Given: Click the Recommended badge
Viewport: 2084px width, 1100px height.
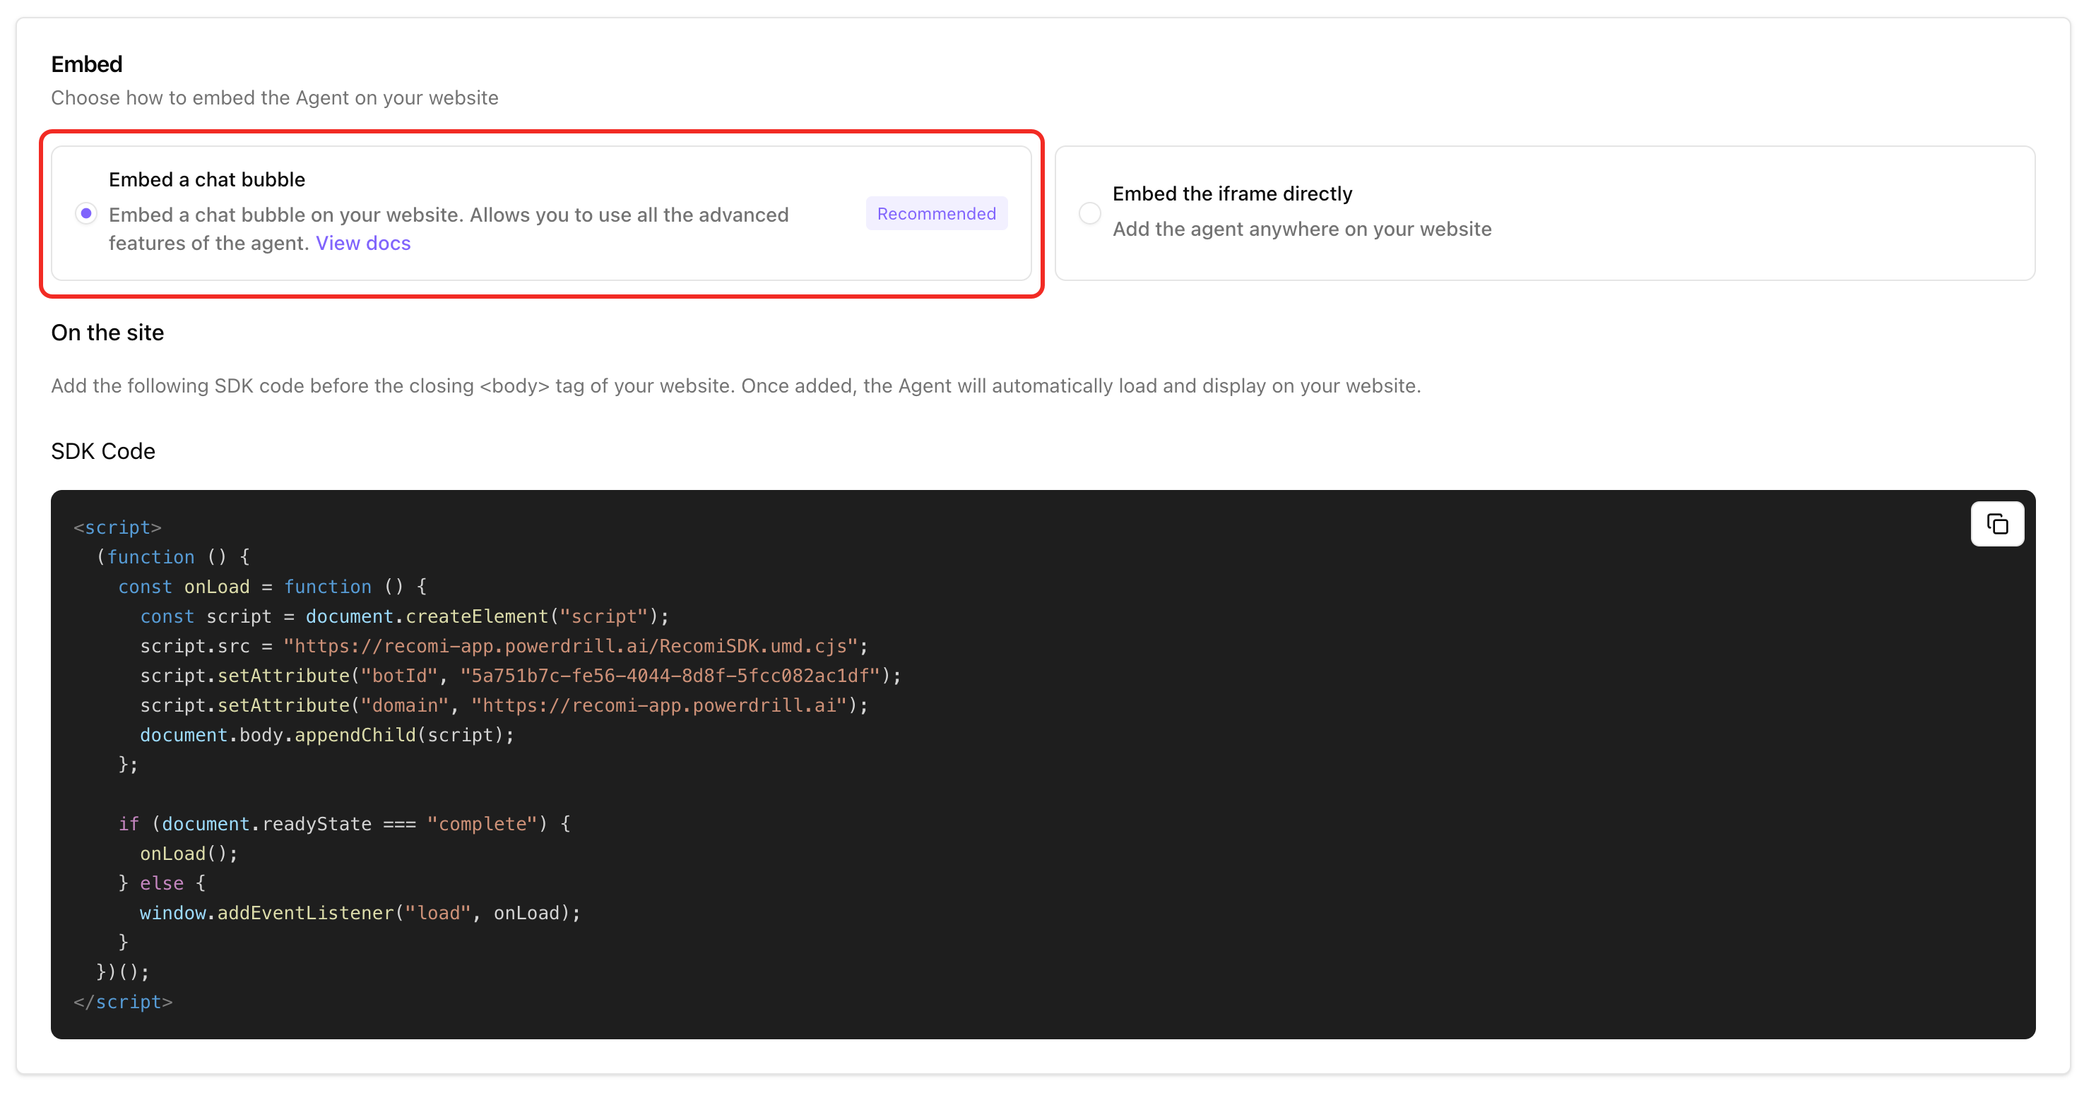Looking at the screenshot, I should pos(936,213).
